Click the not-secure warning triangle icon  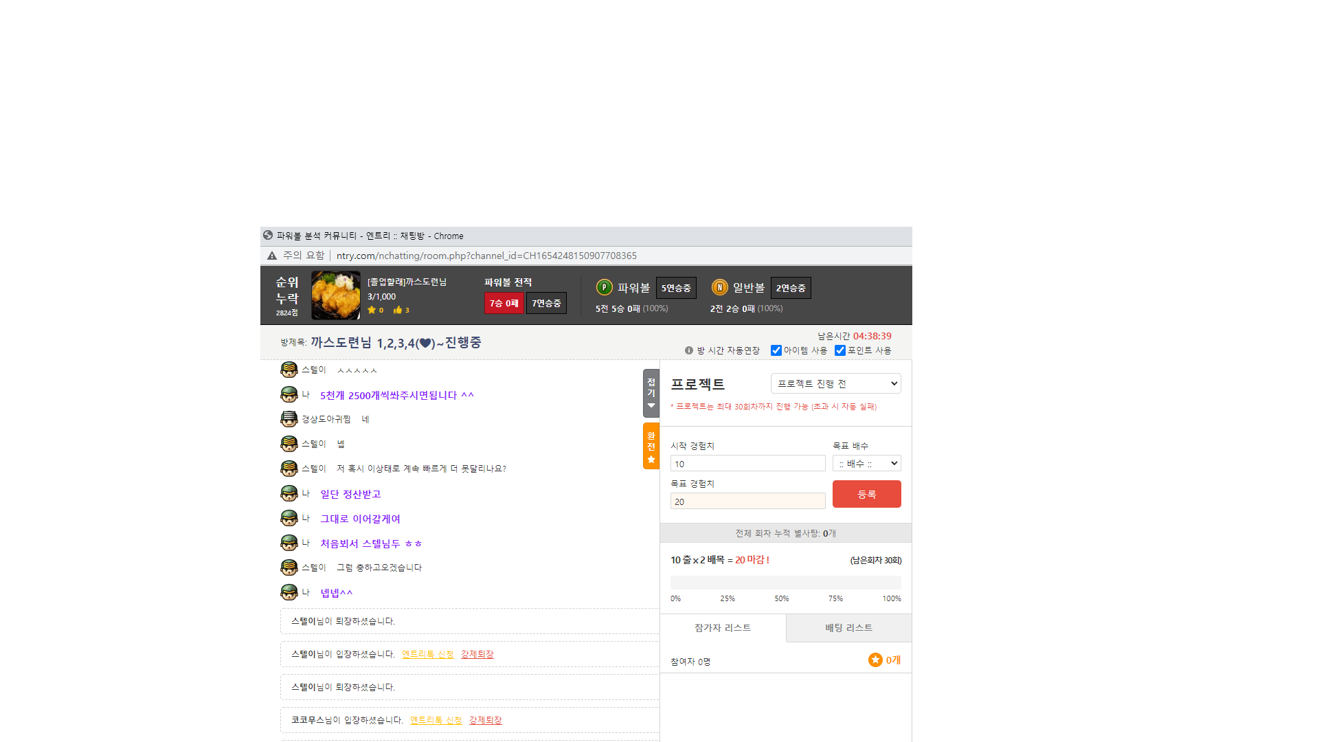point(272,256)
